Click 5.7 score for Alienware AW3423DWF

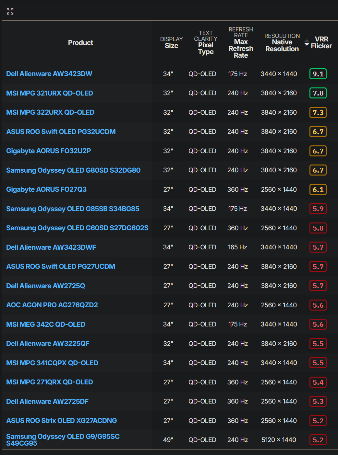[x=318, y=247]
